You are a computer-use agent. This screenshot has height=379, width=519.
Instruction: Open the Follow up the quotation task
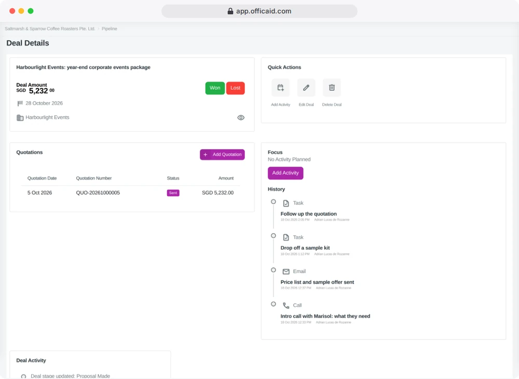308,214
